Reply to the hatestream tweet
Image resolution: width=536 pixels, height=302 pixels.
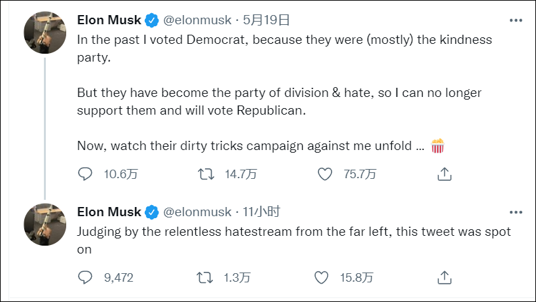click(x=85, y=278)
